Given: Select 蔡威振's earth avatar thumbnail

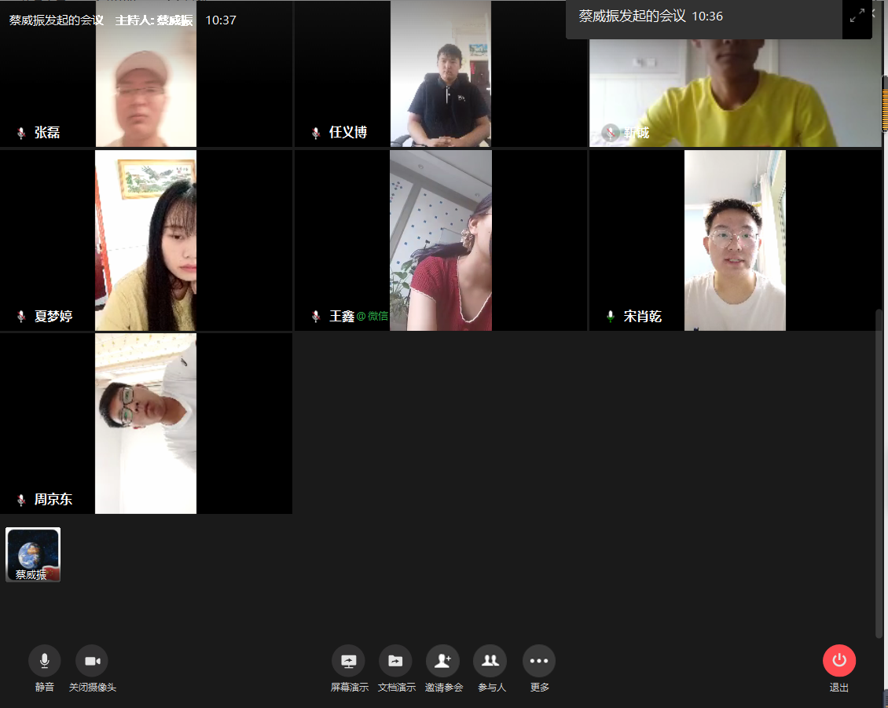Looking at the screenshot, I should click(x=33, y=554).
